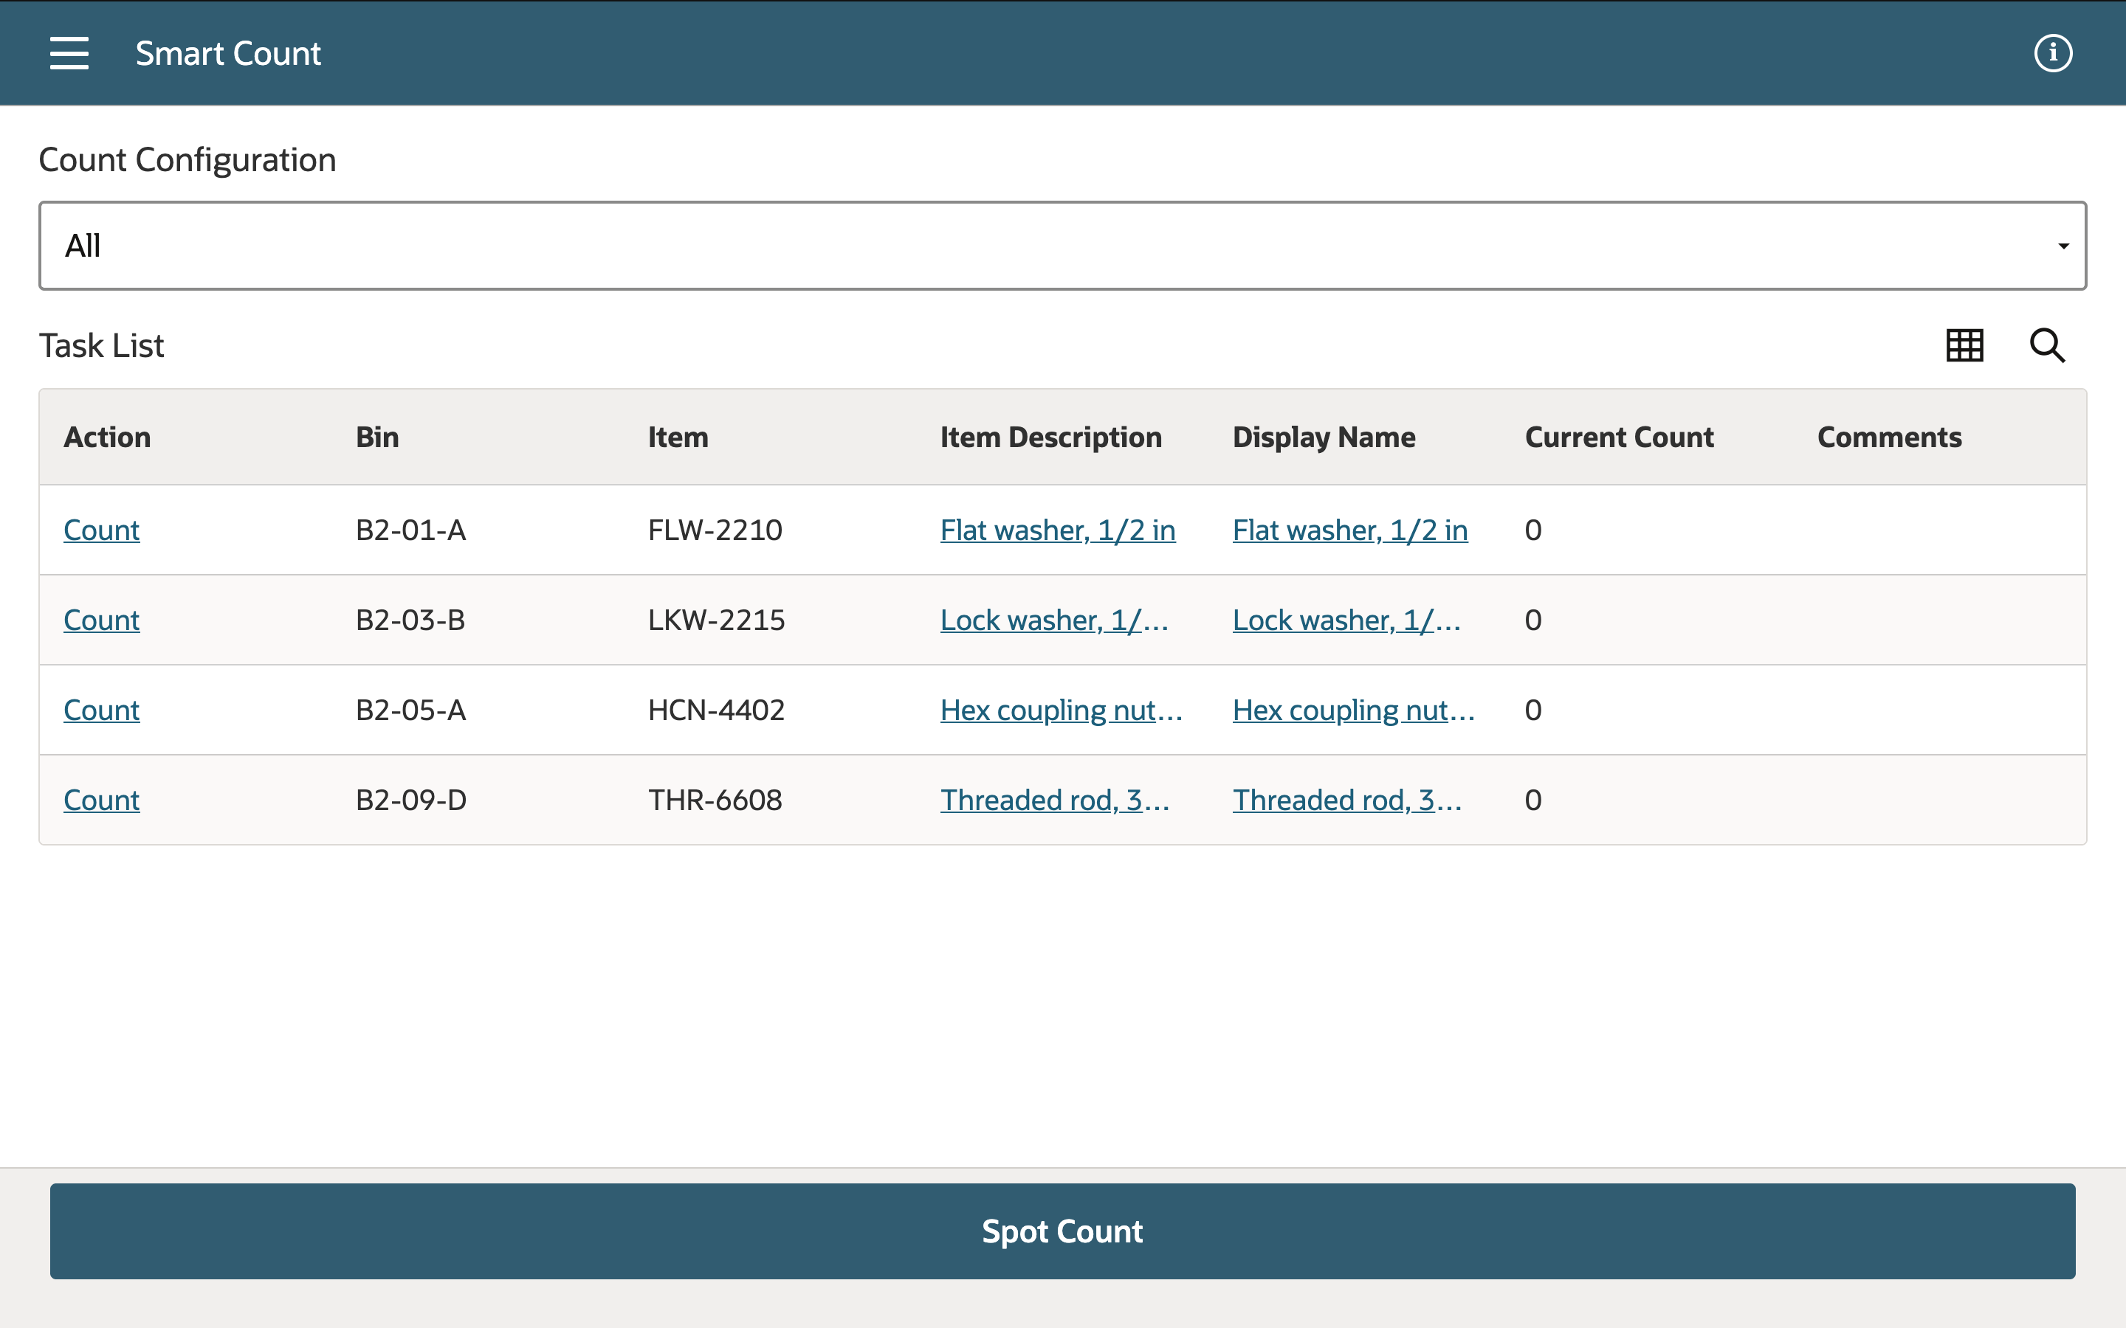Open Flat washer link under Display Name
This screenshot has height=1328, width=2126.
(x=1350, y=530)
